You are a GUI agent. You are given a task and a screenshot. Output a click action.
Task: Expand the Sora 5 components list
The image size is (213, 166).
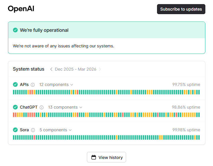coord(55,130)
